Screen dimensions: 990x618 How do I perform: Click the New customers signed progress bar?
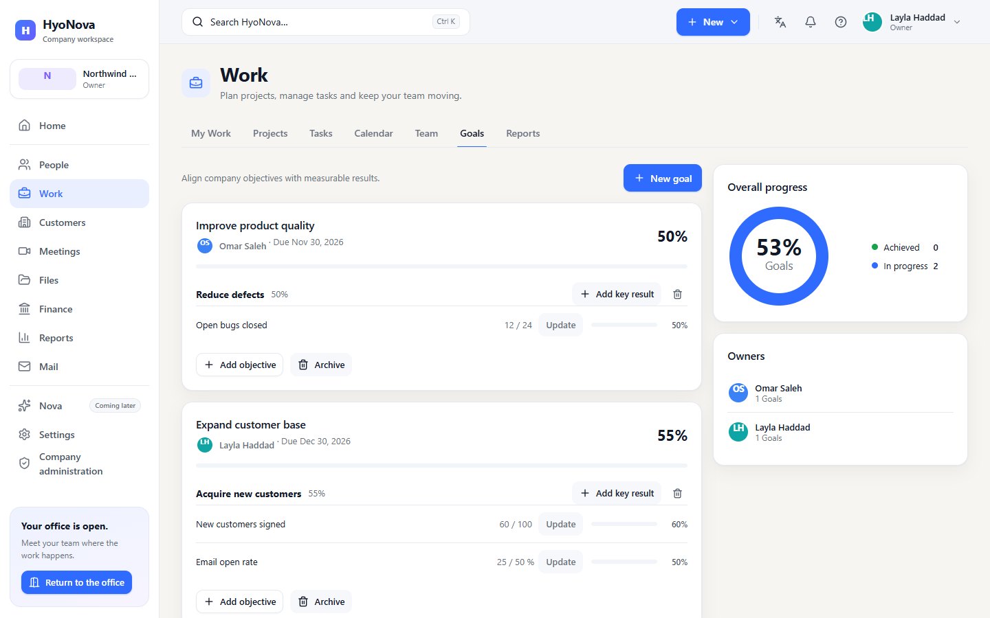click(x=624, y=524)
